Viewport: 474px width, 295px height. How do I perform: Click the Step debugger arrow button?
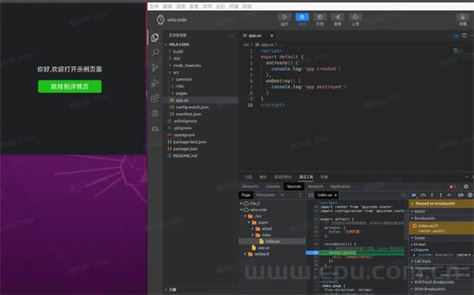tap(450, 196)
